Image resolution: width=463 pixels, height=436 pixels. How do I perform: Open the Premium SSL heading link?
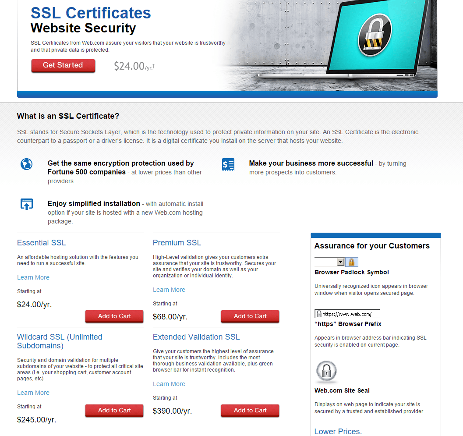(x=177, y=243)
